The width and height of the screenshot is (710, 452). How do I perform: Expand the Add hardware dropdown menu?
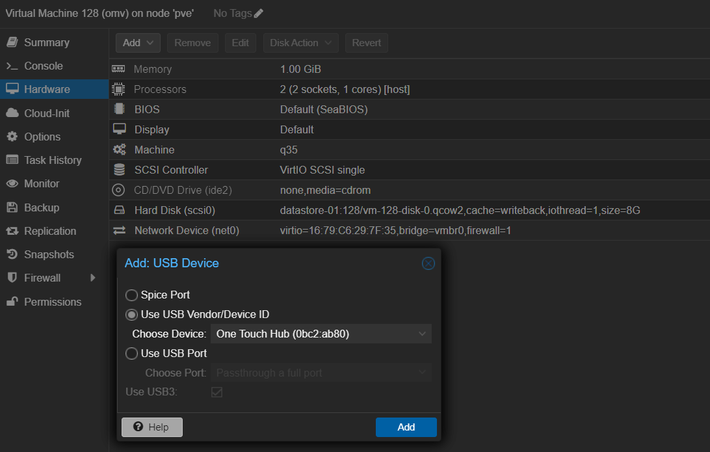[138, 43]
